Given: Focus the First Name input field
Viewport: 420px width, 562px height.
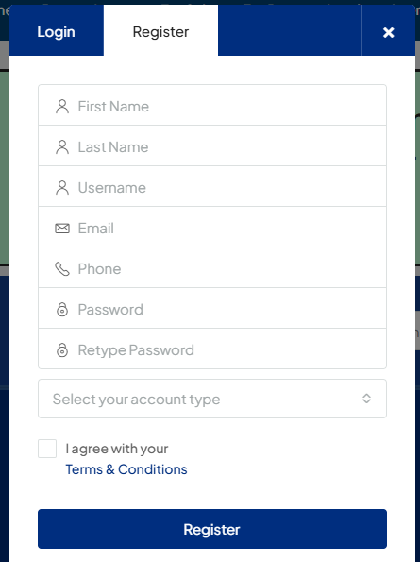Looking at the screenshot, I should (212, 105).
